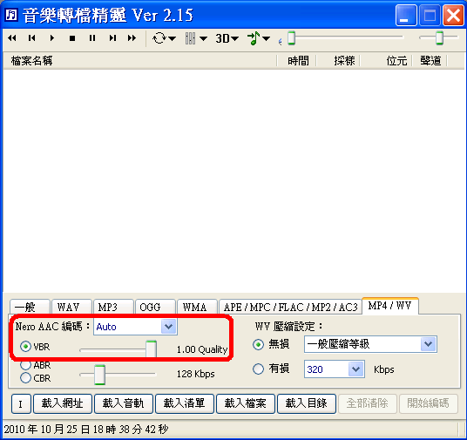The width and height of the screenshot is (467, 440).
Task: Click the 3D sound effect icon
Action: (x=223, y=38)
